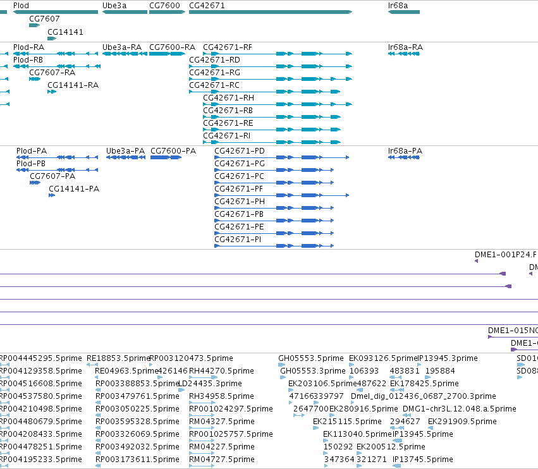This screenshot has width=538, height=469.
Task: Open the Ir68a-PA protein label
Action: (405, 151)
